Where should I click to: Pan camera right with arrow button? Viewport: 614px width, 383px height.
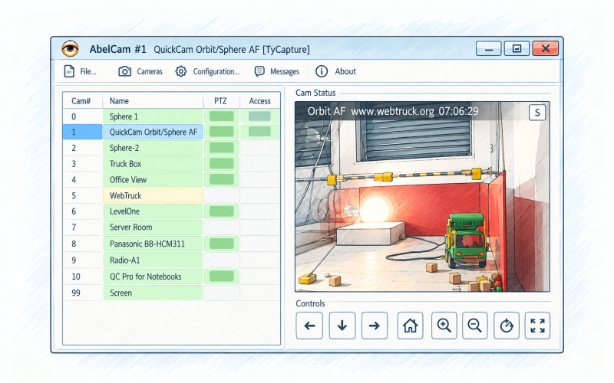(375, 325)
